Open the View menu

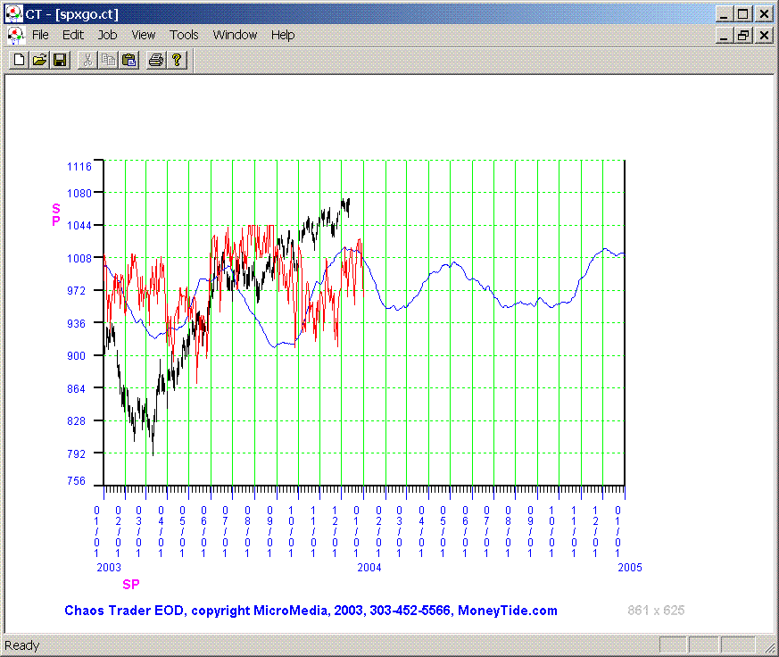pos(143,35)
